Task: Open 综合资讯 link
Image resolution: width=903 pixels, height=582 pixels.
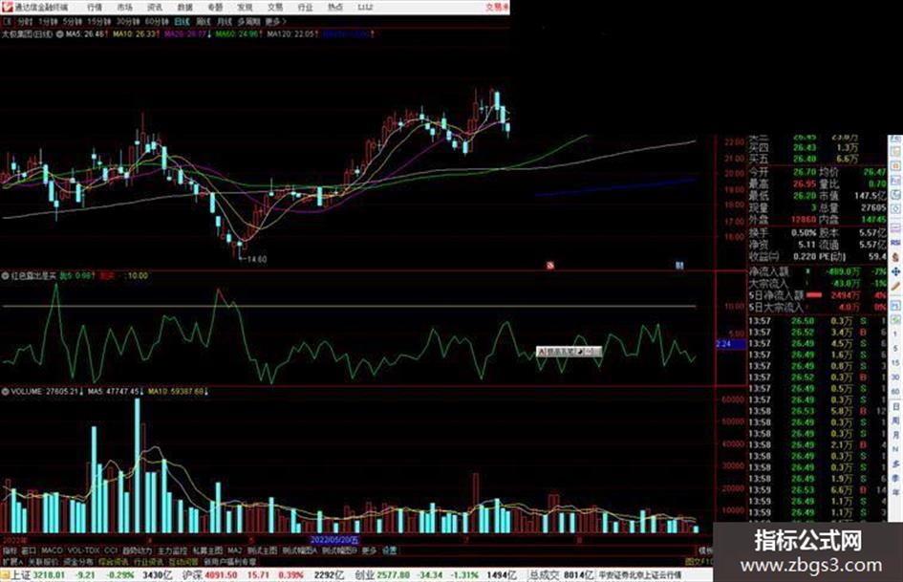Action: [x=113, y=561]
